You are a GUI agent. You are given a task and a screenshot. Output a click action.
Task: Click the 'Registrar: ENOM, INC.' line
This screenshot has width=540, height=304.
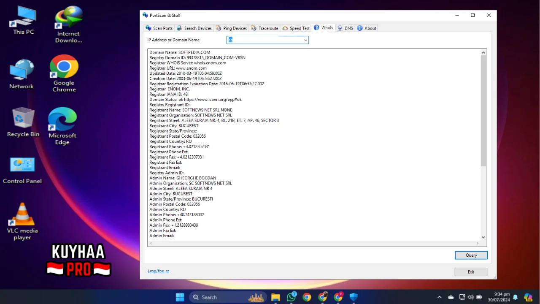(x=170, y=89)
